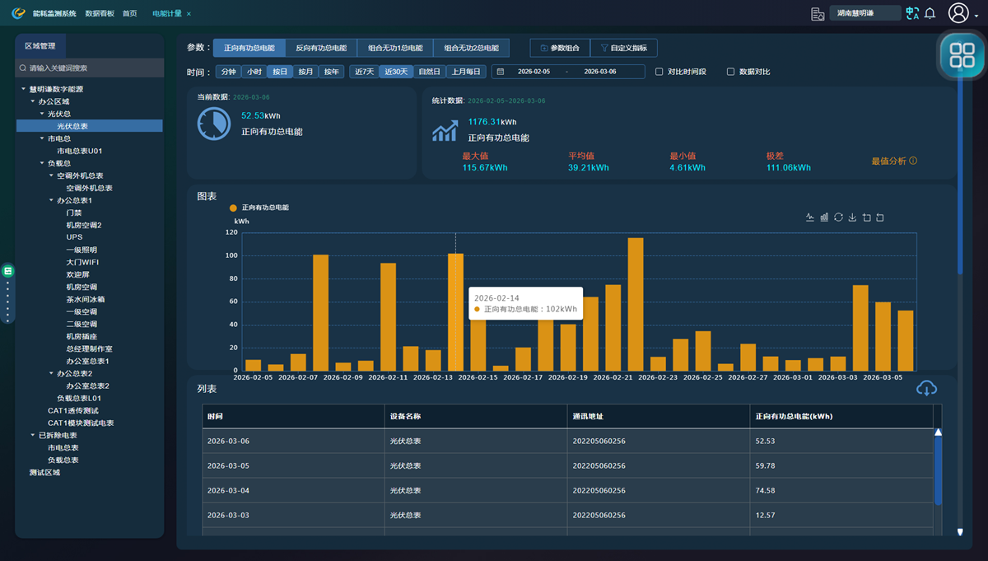Switch chart to line graph view
Screen dimensions: 988x561
pos(810,217)
